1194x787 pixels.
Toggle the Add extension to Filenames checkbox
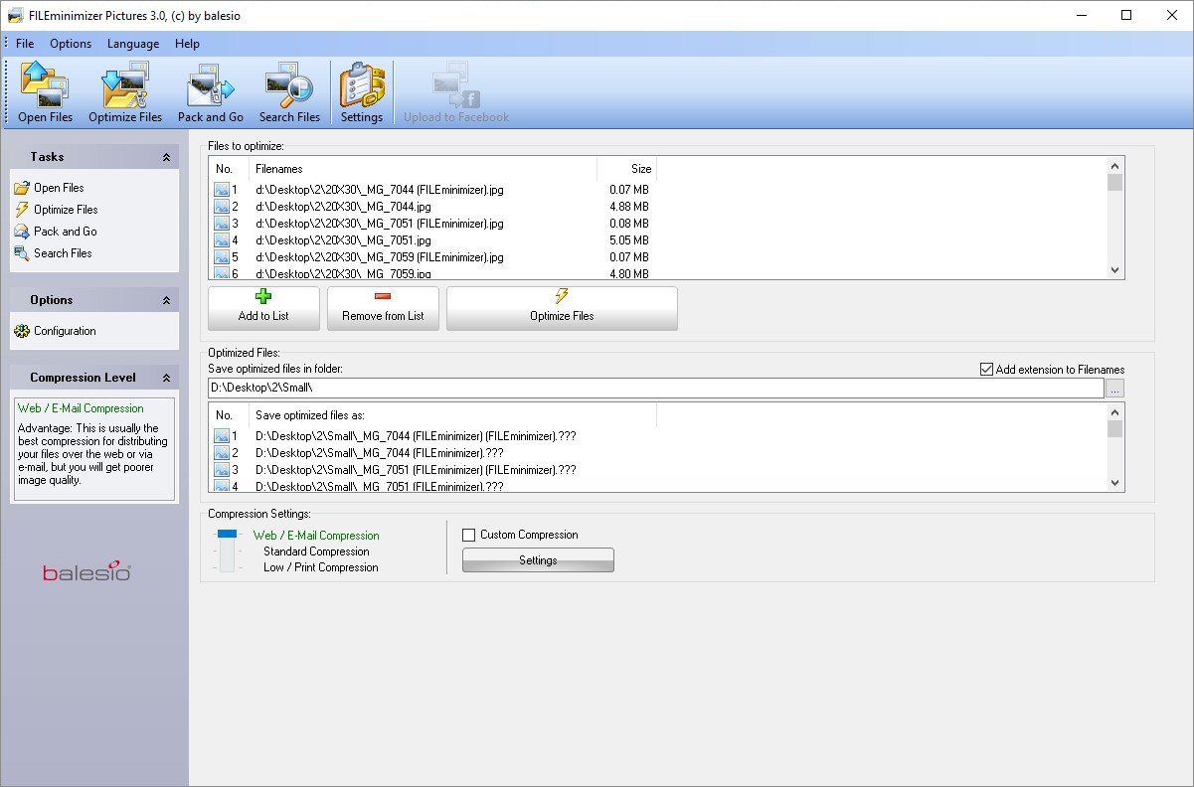[986, 370]
